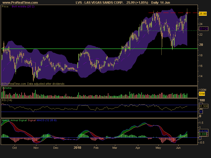This screenshot has height=158, width=211.
Task: Click the Price label in the chart panel
Action: (5, 6)
